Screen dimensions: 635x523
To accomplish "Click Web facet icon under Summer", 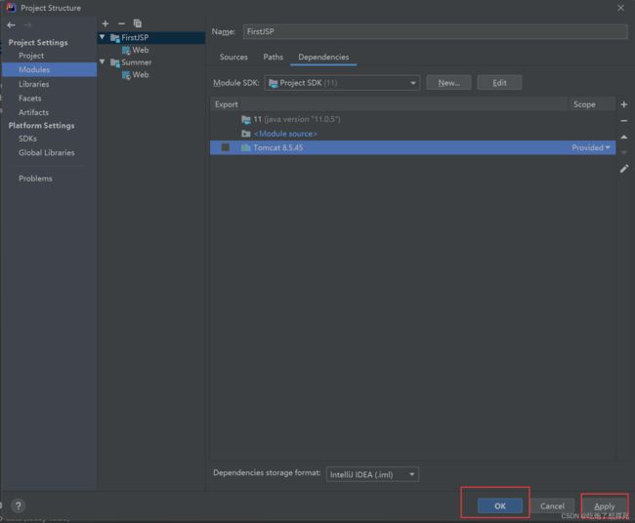I will coord(126,75).
